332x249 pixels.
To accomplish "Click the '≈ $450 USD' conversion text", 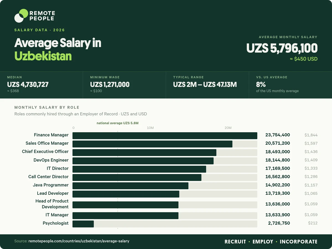I will [304, 59].
